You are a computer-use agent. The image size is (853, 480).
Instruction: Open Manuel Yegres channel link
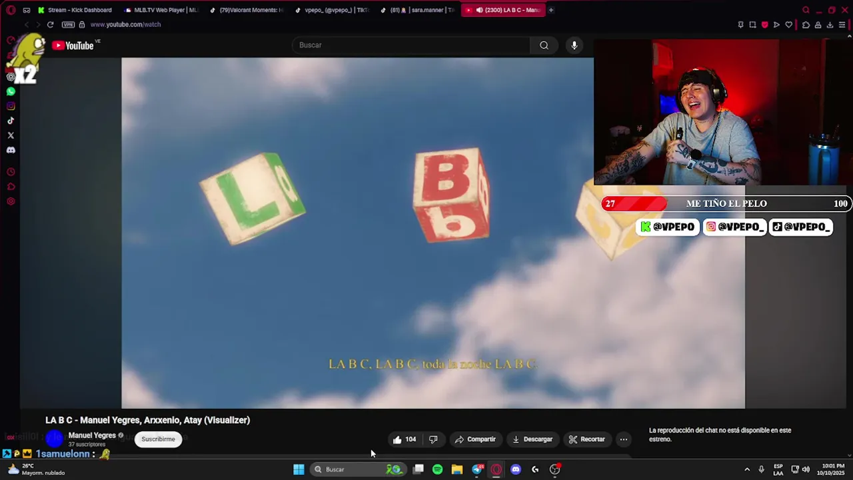[x=92, y=435]
